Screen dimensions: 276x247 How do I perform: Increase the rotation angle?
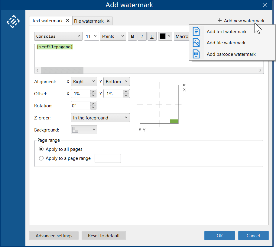click(x=93, y=104)
